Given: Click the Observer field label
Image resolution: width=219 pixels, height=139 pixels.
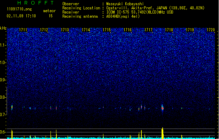Looking at the screenshot, I should [x=71, y=4].
